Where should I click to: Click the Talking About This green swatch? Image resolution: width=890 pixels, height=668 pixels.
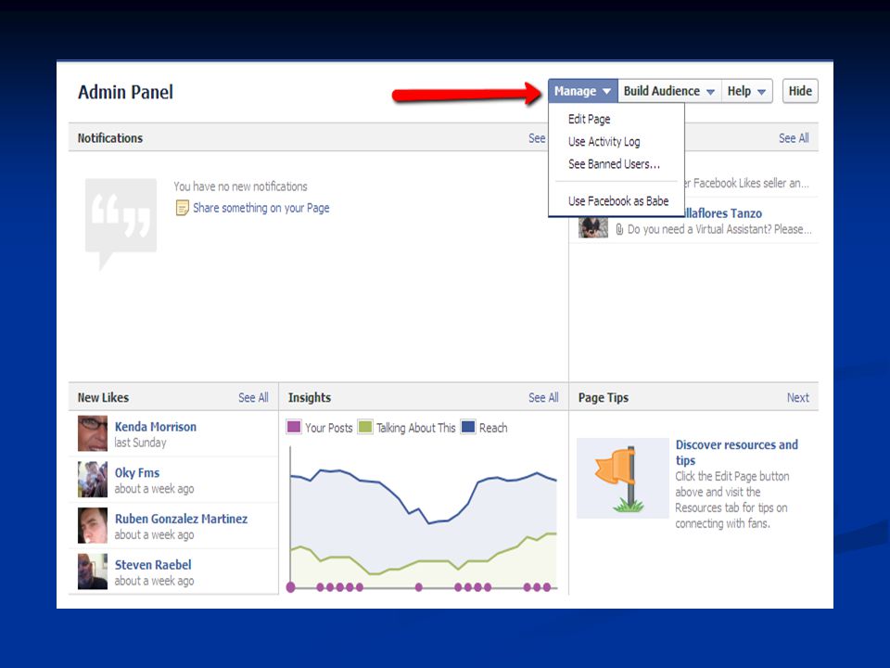[365, 427]
